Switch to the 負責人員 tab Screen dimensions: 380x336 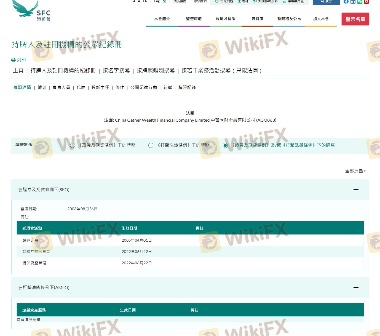point(61,87)
